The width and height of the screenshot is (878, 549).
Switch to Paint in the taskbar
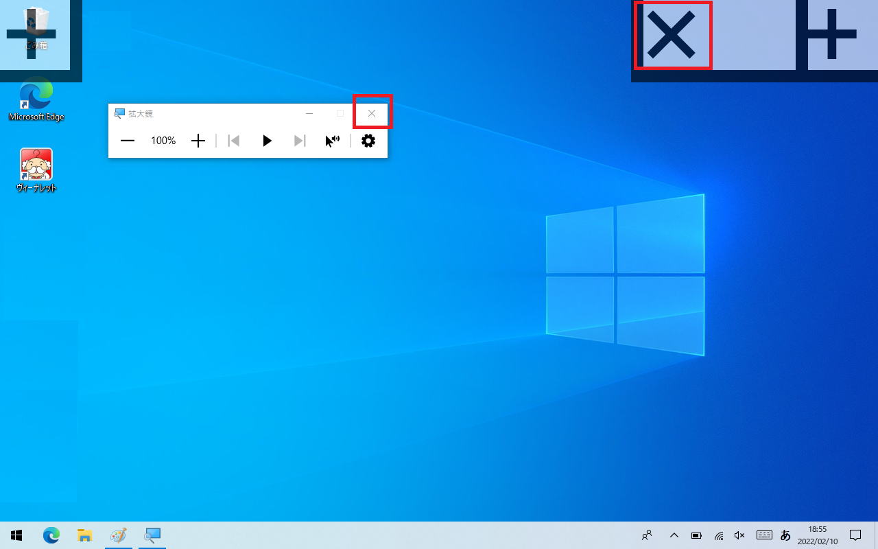[118, 535]
